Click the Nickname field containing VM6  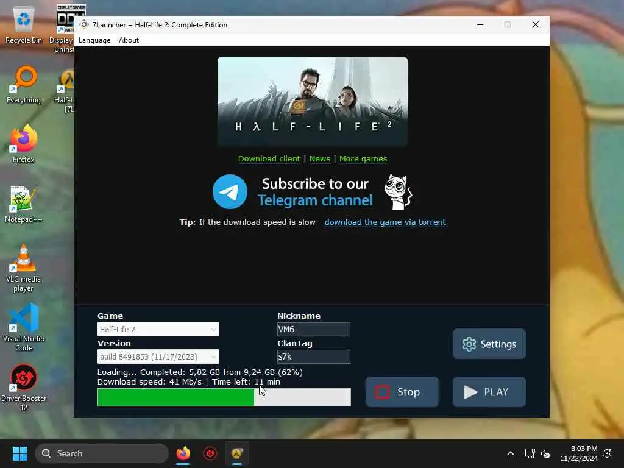pyautogui.click(x=314, y=329)
